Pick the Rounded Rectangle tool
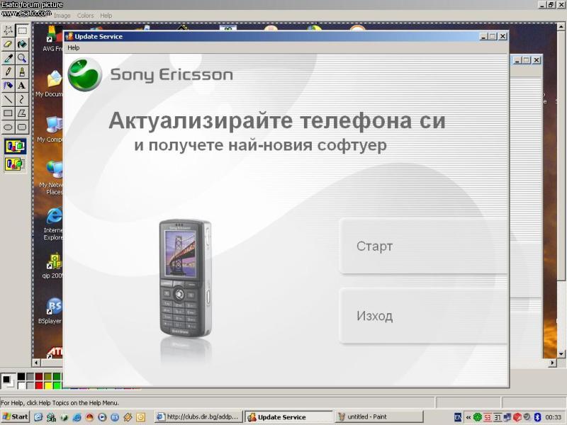 click(22, 127)
